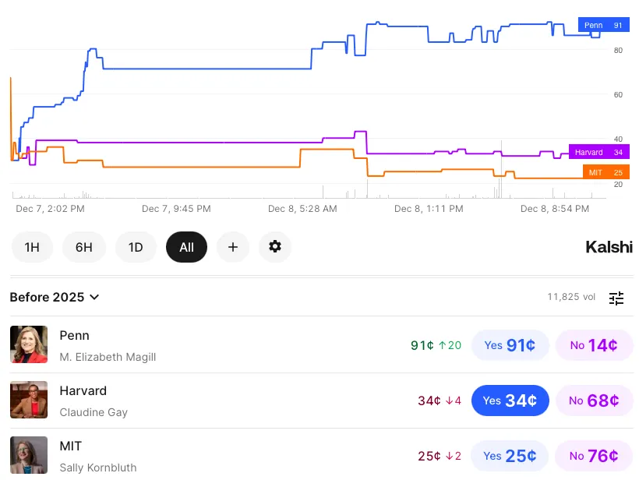Click Sally Kornbluth's photo
The width and height of the screenshot is (639, 480).
(29, 455)
